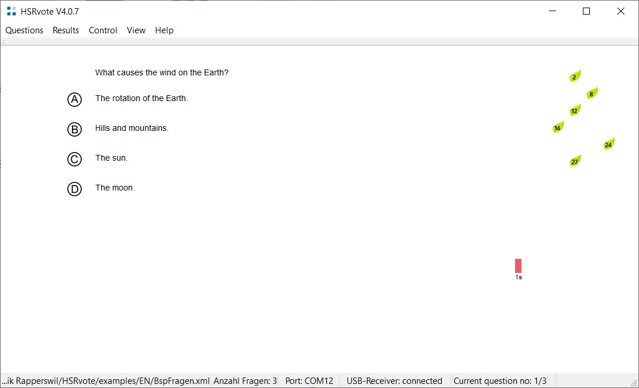Select circled answer option B
The width and height of the screenshot is (639, 388).
click(x=74, y=129)
